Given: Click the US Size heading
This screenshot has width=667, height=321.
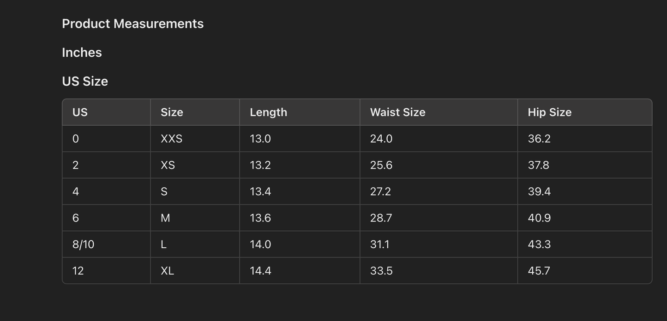Looking at the screenshot, I should (85, 82).
